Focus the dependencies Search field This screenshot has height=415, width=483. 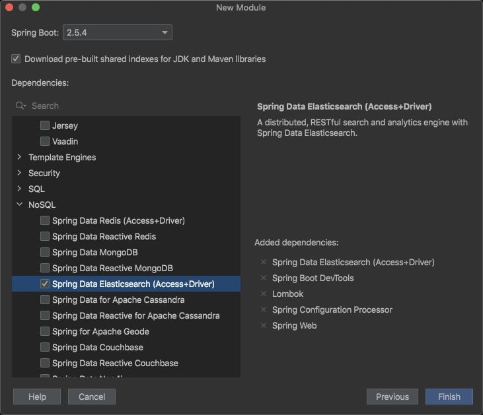click(132, 106)
